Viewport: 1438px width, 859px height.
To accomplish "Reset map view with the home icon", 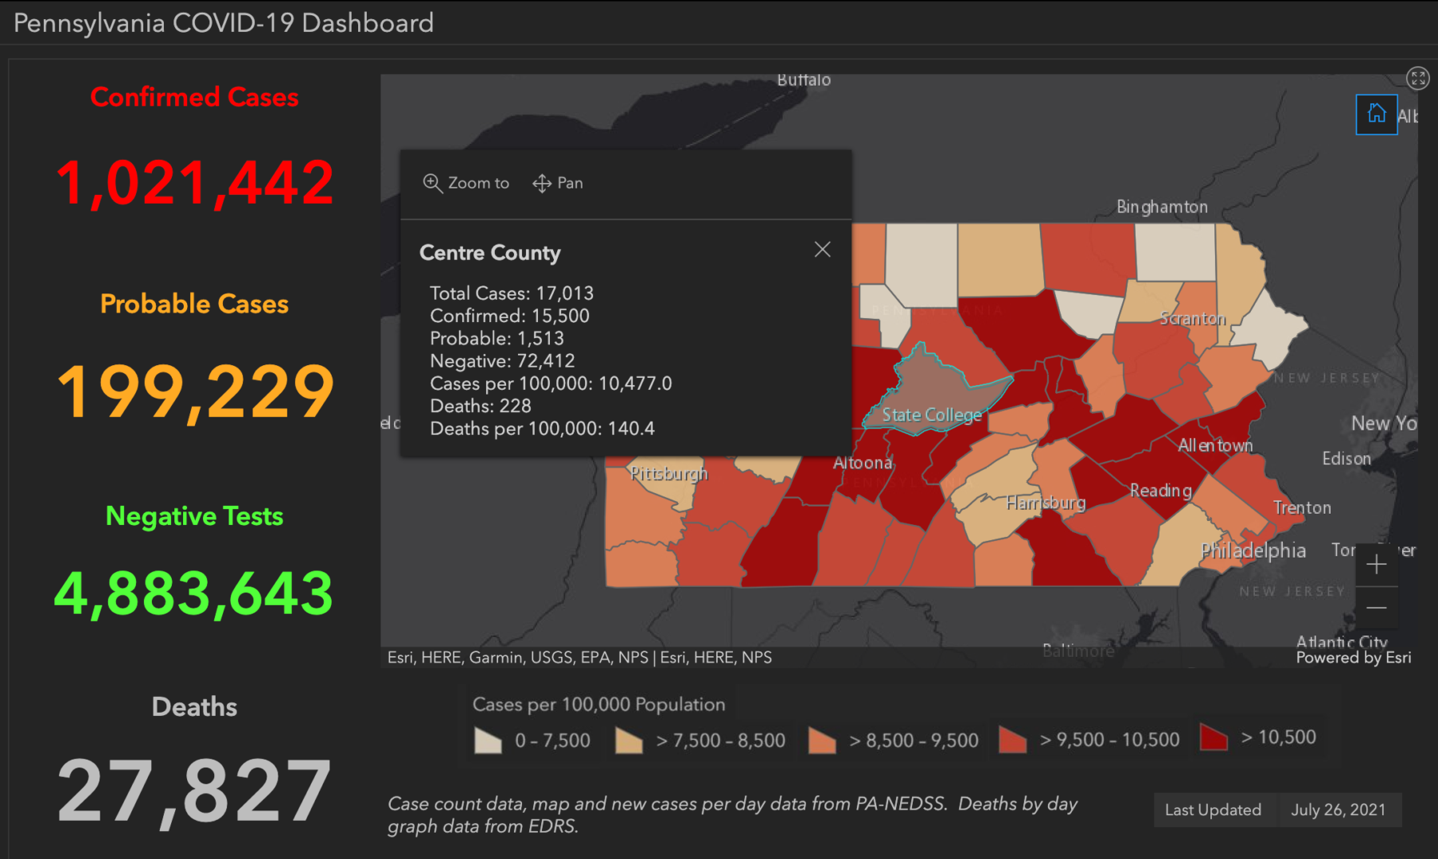I will pos(1376,114).
